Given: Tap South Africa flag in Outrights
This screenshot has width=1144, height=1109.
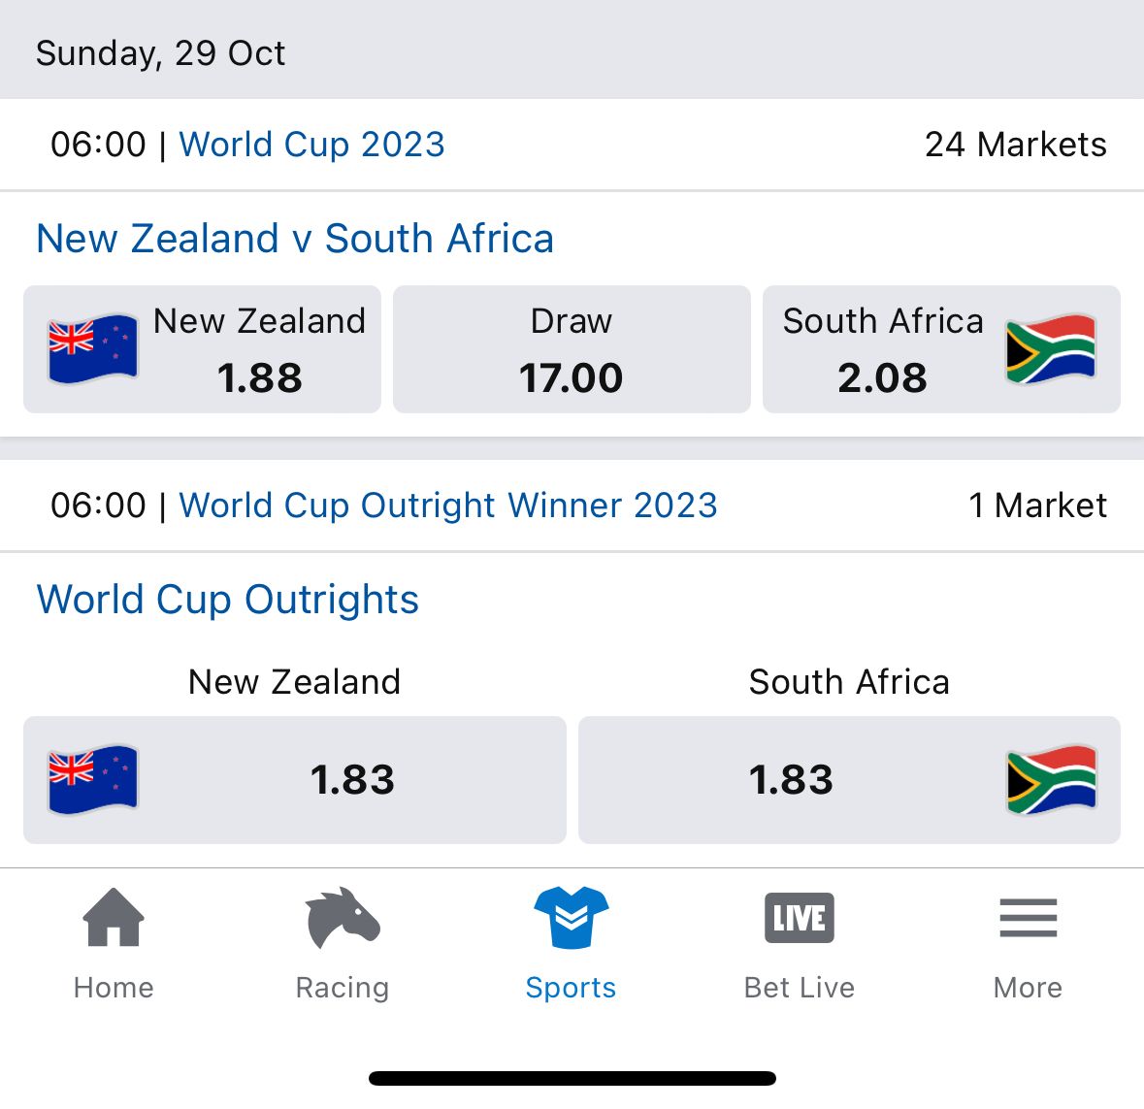Looking at the screenshot, I should 1051,779.
